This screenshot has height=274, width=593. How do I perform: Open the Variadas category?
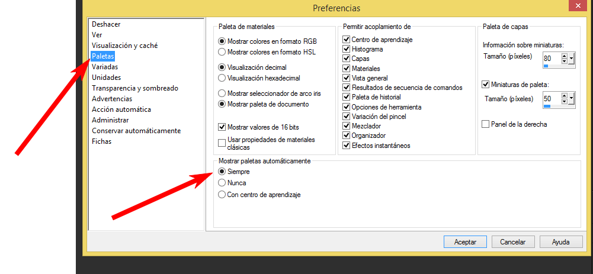coord(105,67)
